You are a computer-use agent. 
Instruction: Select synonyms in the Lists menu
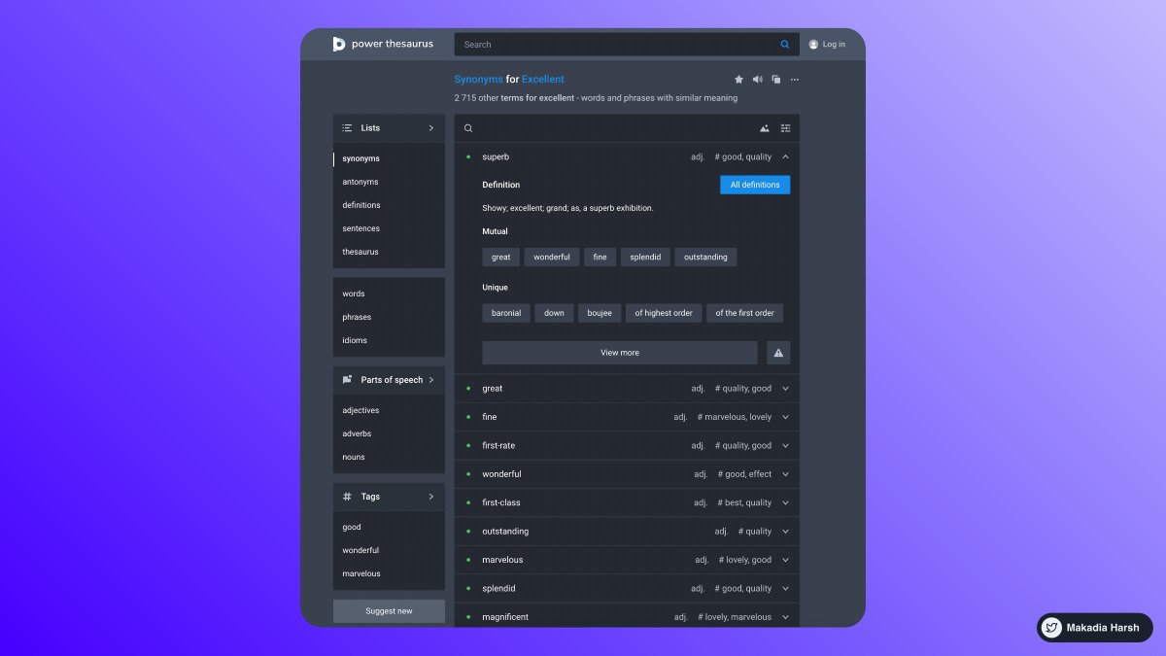click(360, 158)
